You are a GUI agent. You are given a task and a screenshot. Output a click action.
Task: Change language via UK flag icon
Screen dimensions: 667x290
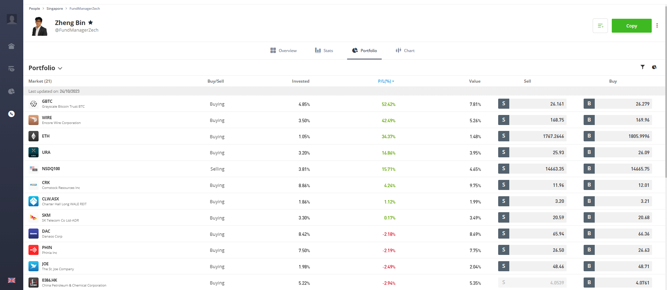point(11,280)
